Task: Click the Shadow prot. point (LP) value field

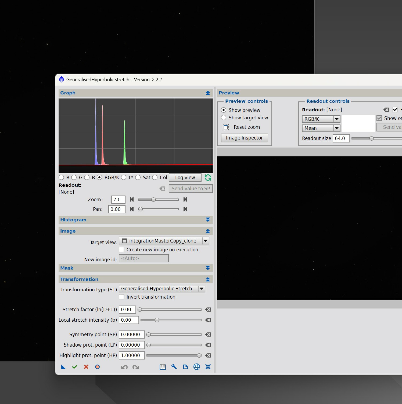Action: [x=132, y=345]
